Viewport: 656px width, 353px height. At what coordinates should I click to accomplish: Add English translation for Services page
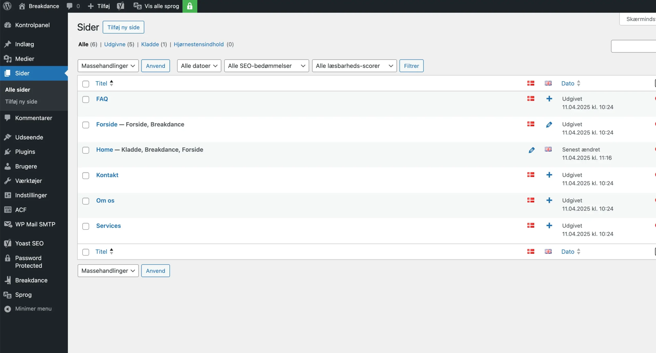click(x=549, y=225)
